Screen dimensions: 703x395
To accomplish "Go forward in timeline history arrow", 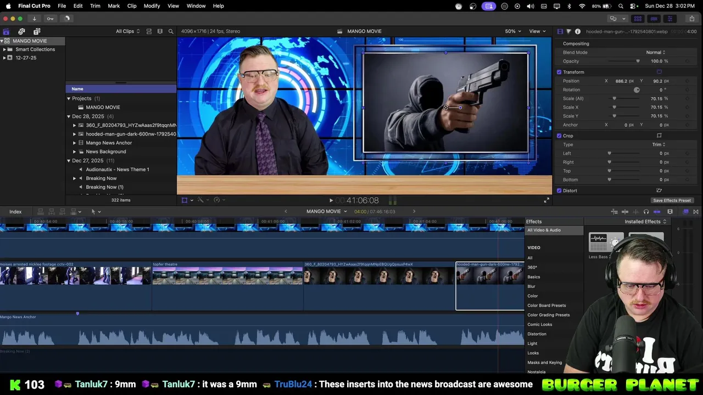I will point(414,212).
